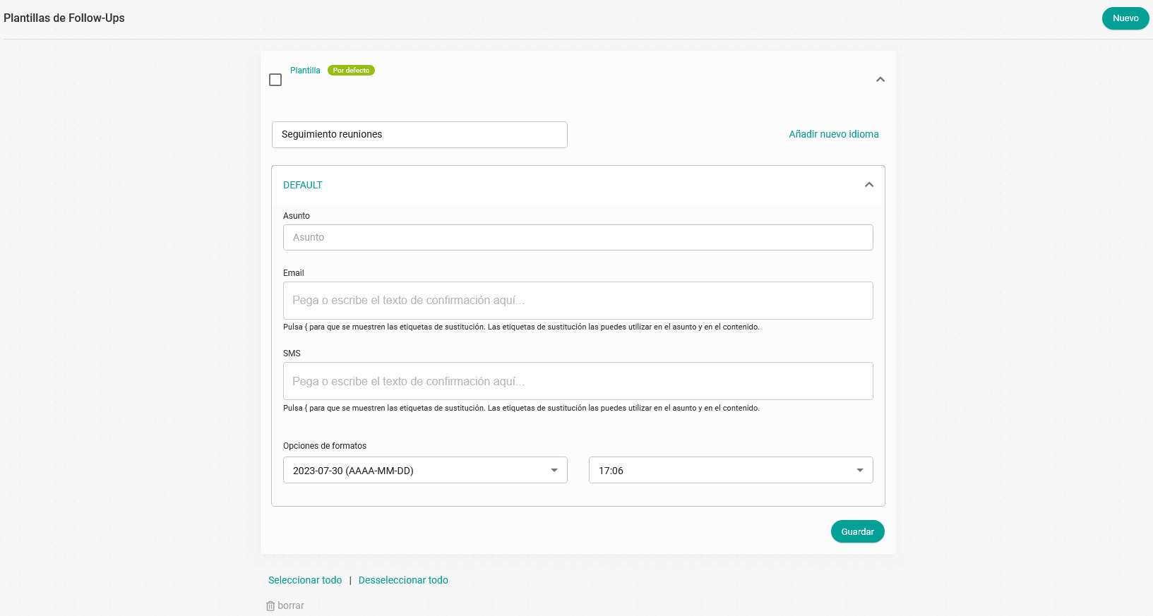Focus the Email confirmation text area

pyautogui.click(x=578, y=301)
